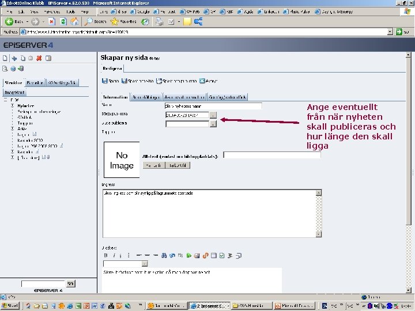Image resolution: width=415 pixels, height=311 pixels.
Task: Click the orange anchor hook icon in editor
Action: click(x=205, y=256)
